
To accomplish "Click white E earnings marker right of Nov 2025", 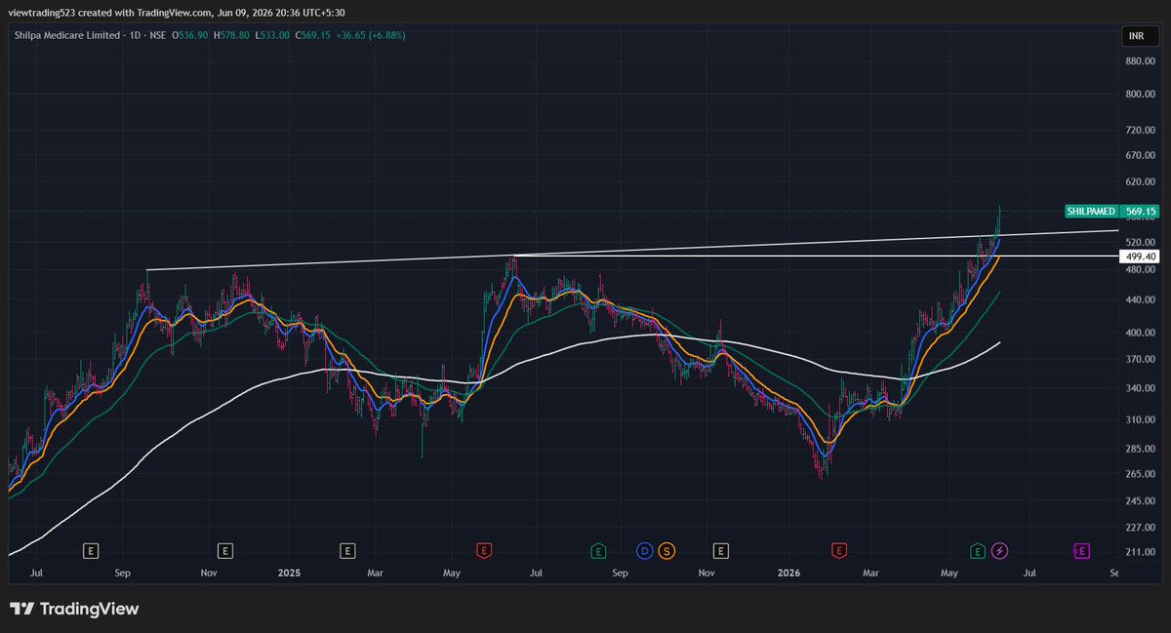I will pos(721,551).
